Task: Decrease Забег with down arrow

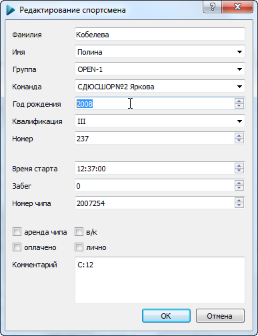Action: pos(239,188)
